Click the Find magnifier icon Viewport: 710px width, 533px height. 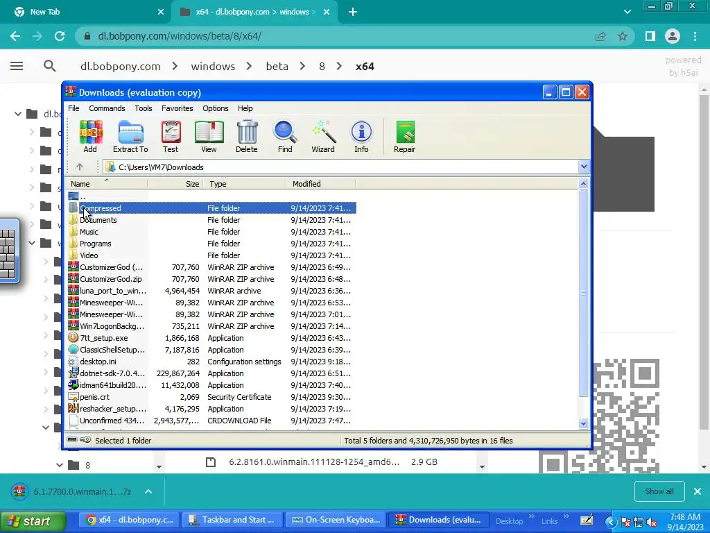285,137
